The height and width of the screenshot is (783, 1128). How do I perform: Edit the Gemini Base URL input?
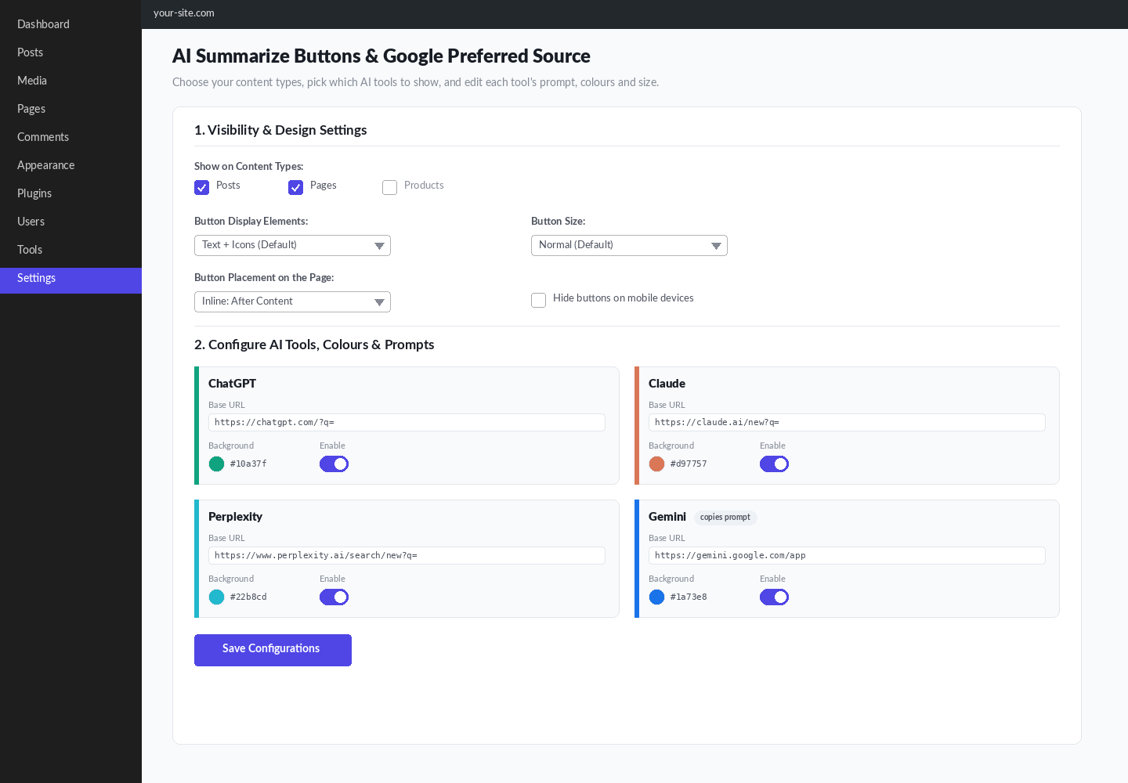click(x=847, y=555)
